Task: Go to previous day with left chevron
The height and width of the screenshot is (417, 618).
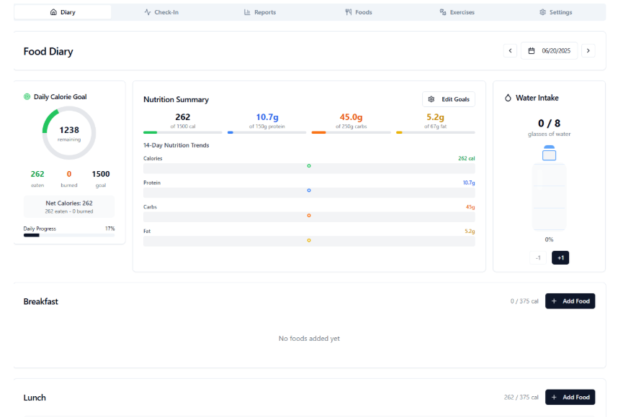Action: tap(511, 51)
